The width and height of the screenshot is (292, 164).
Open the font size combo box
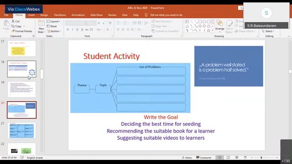tap(91, 23)
